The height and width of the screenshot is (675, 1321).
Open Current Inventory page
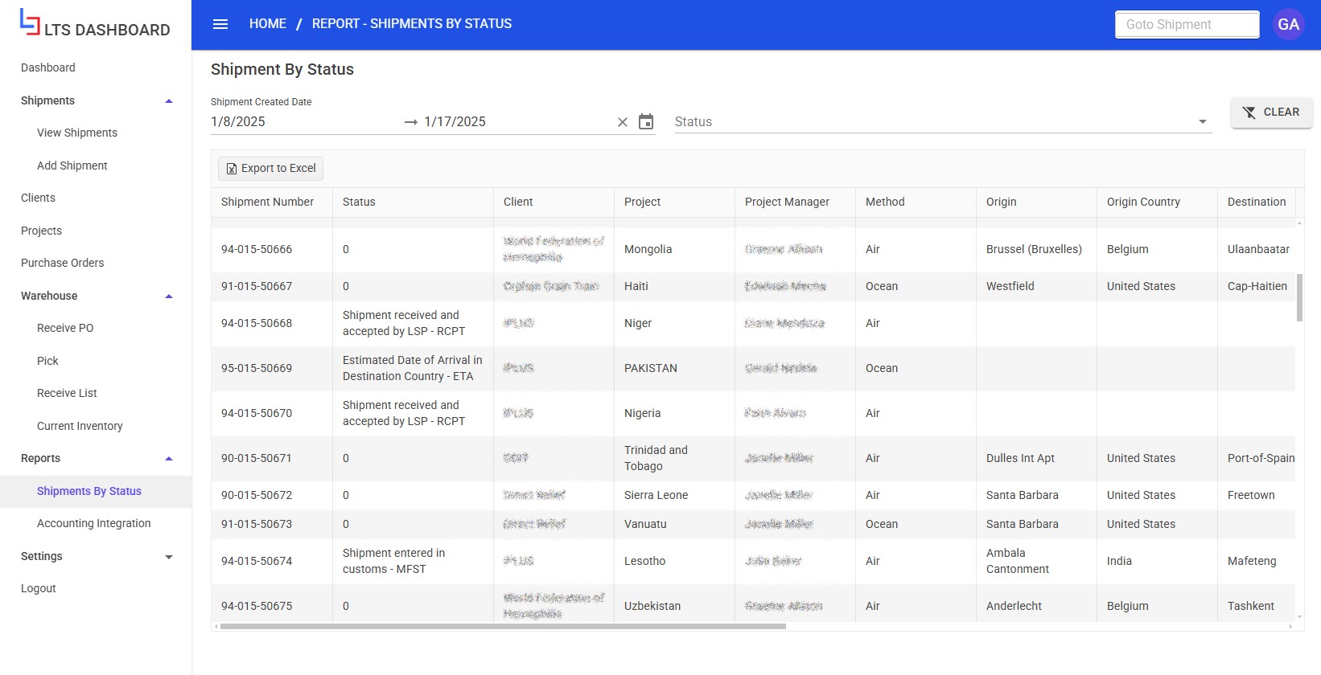(x=80, y=427)
